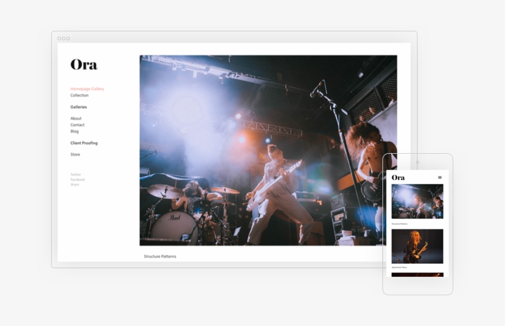Tap the Ora logo in mobile preview

pyautogui.click(x=398, y=177)
